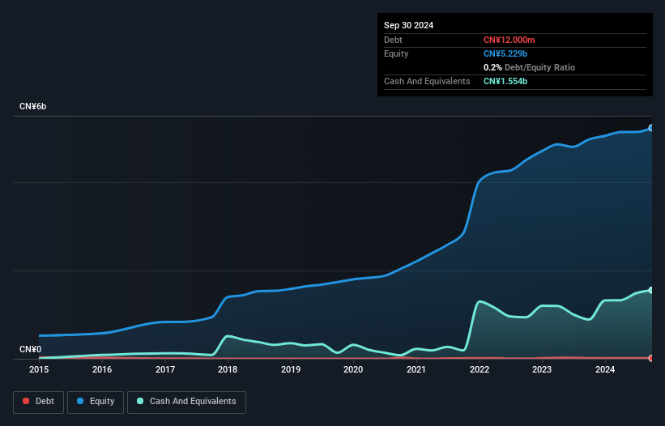Toggle Cash And Equivalents legend button
This screenshot has width=665, height=426.
click(x=186, y=402)
